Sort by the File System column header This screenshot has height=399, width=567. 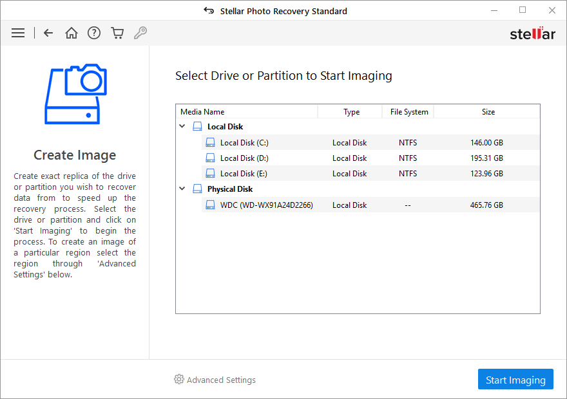click(409, 112)
